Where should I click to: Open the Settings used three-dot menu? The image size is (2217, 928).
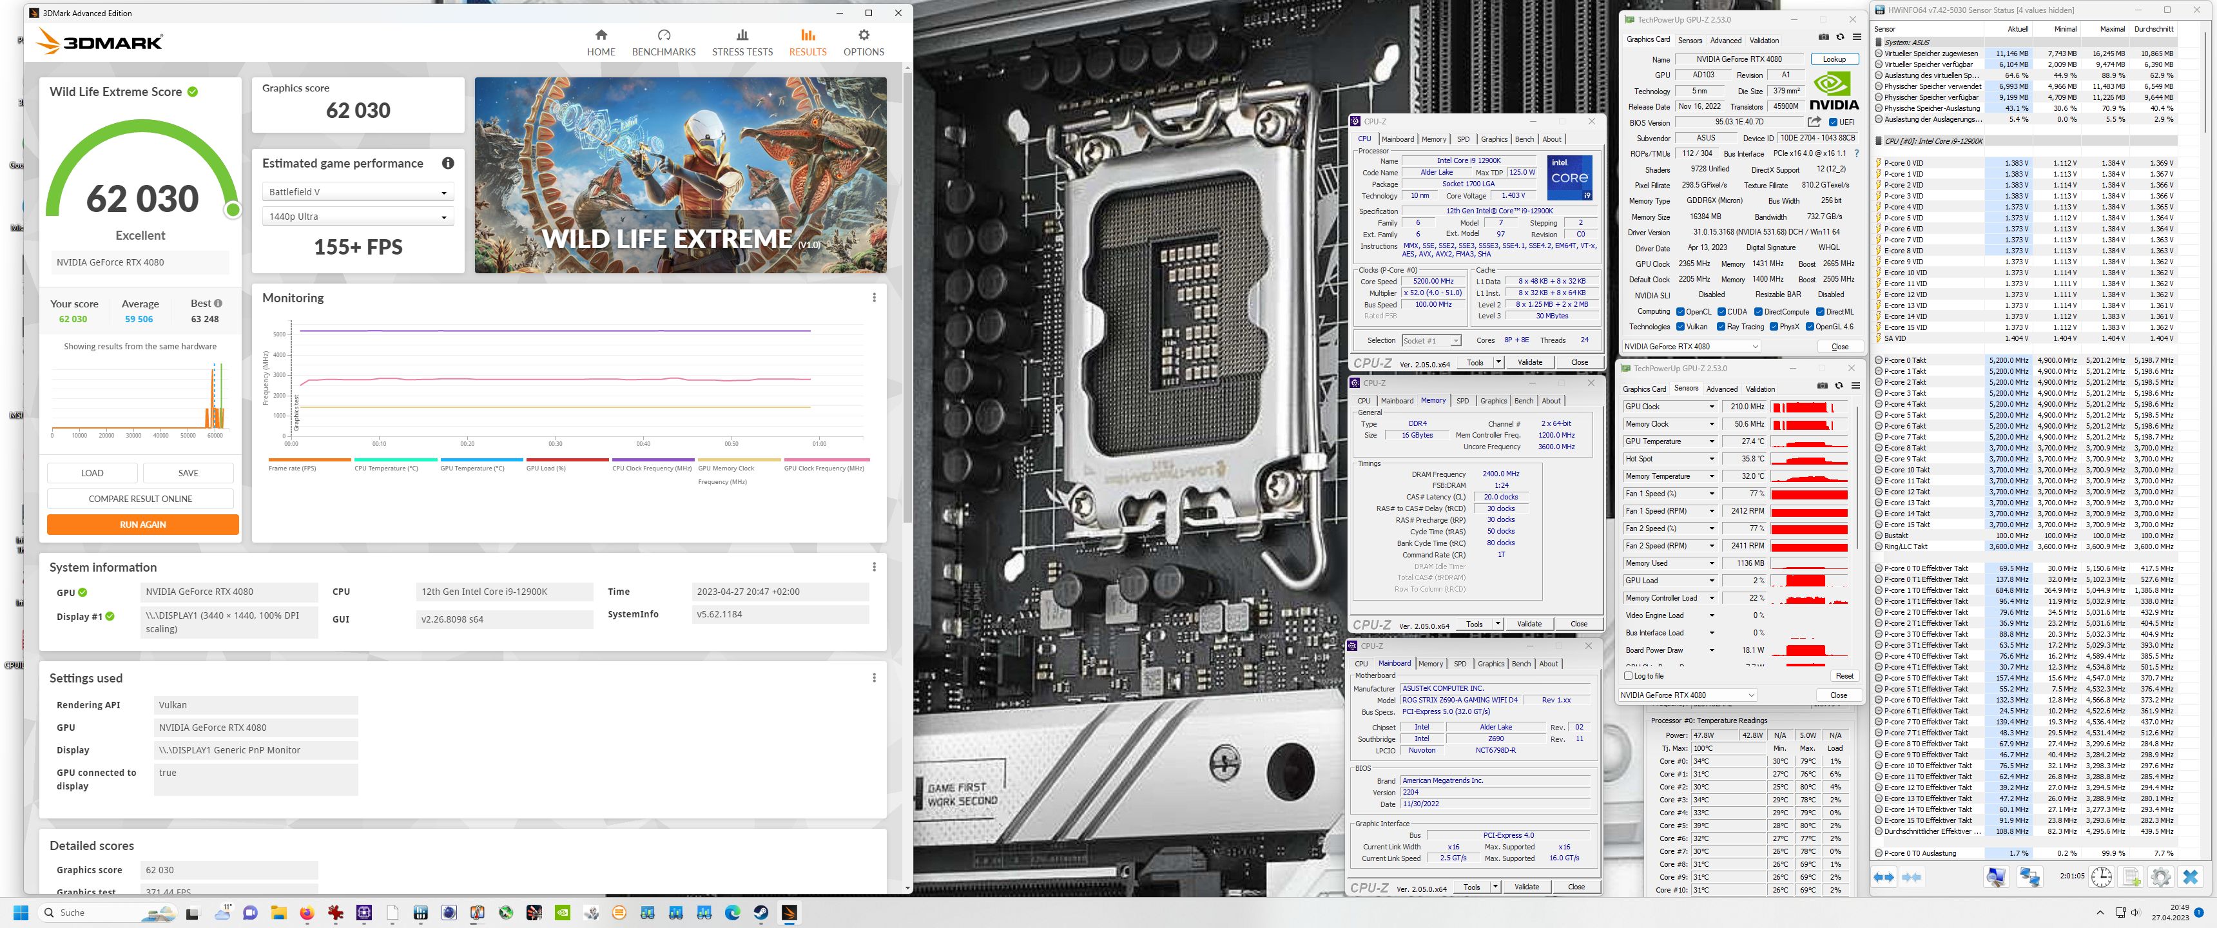point(875,679)
